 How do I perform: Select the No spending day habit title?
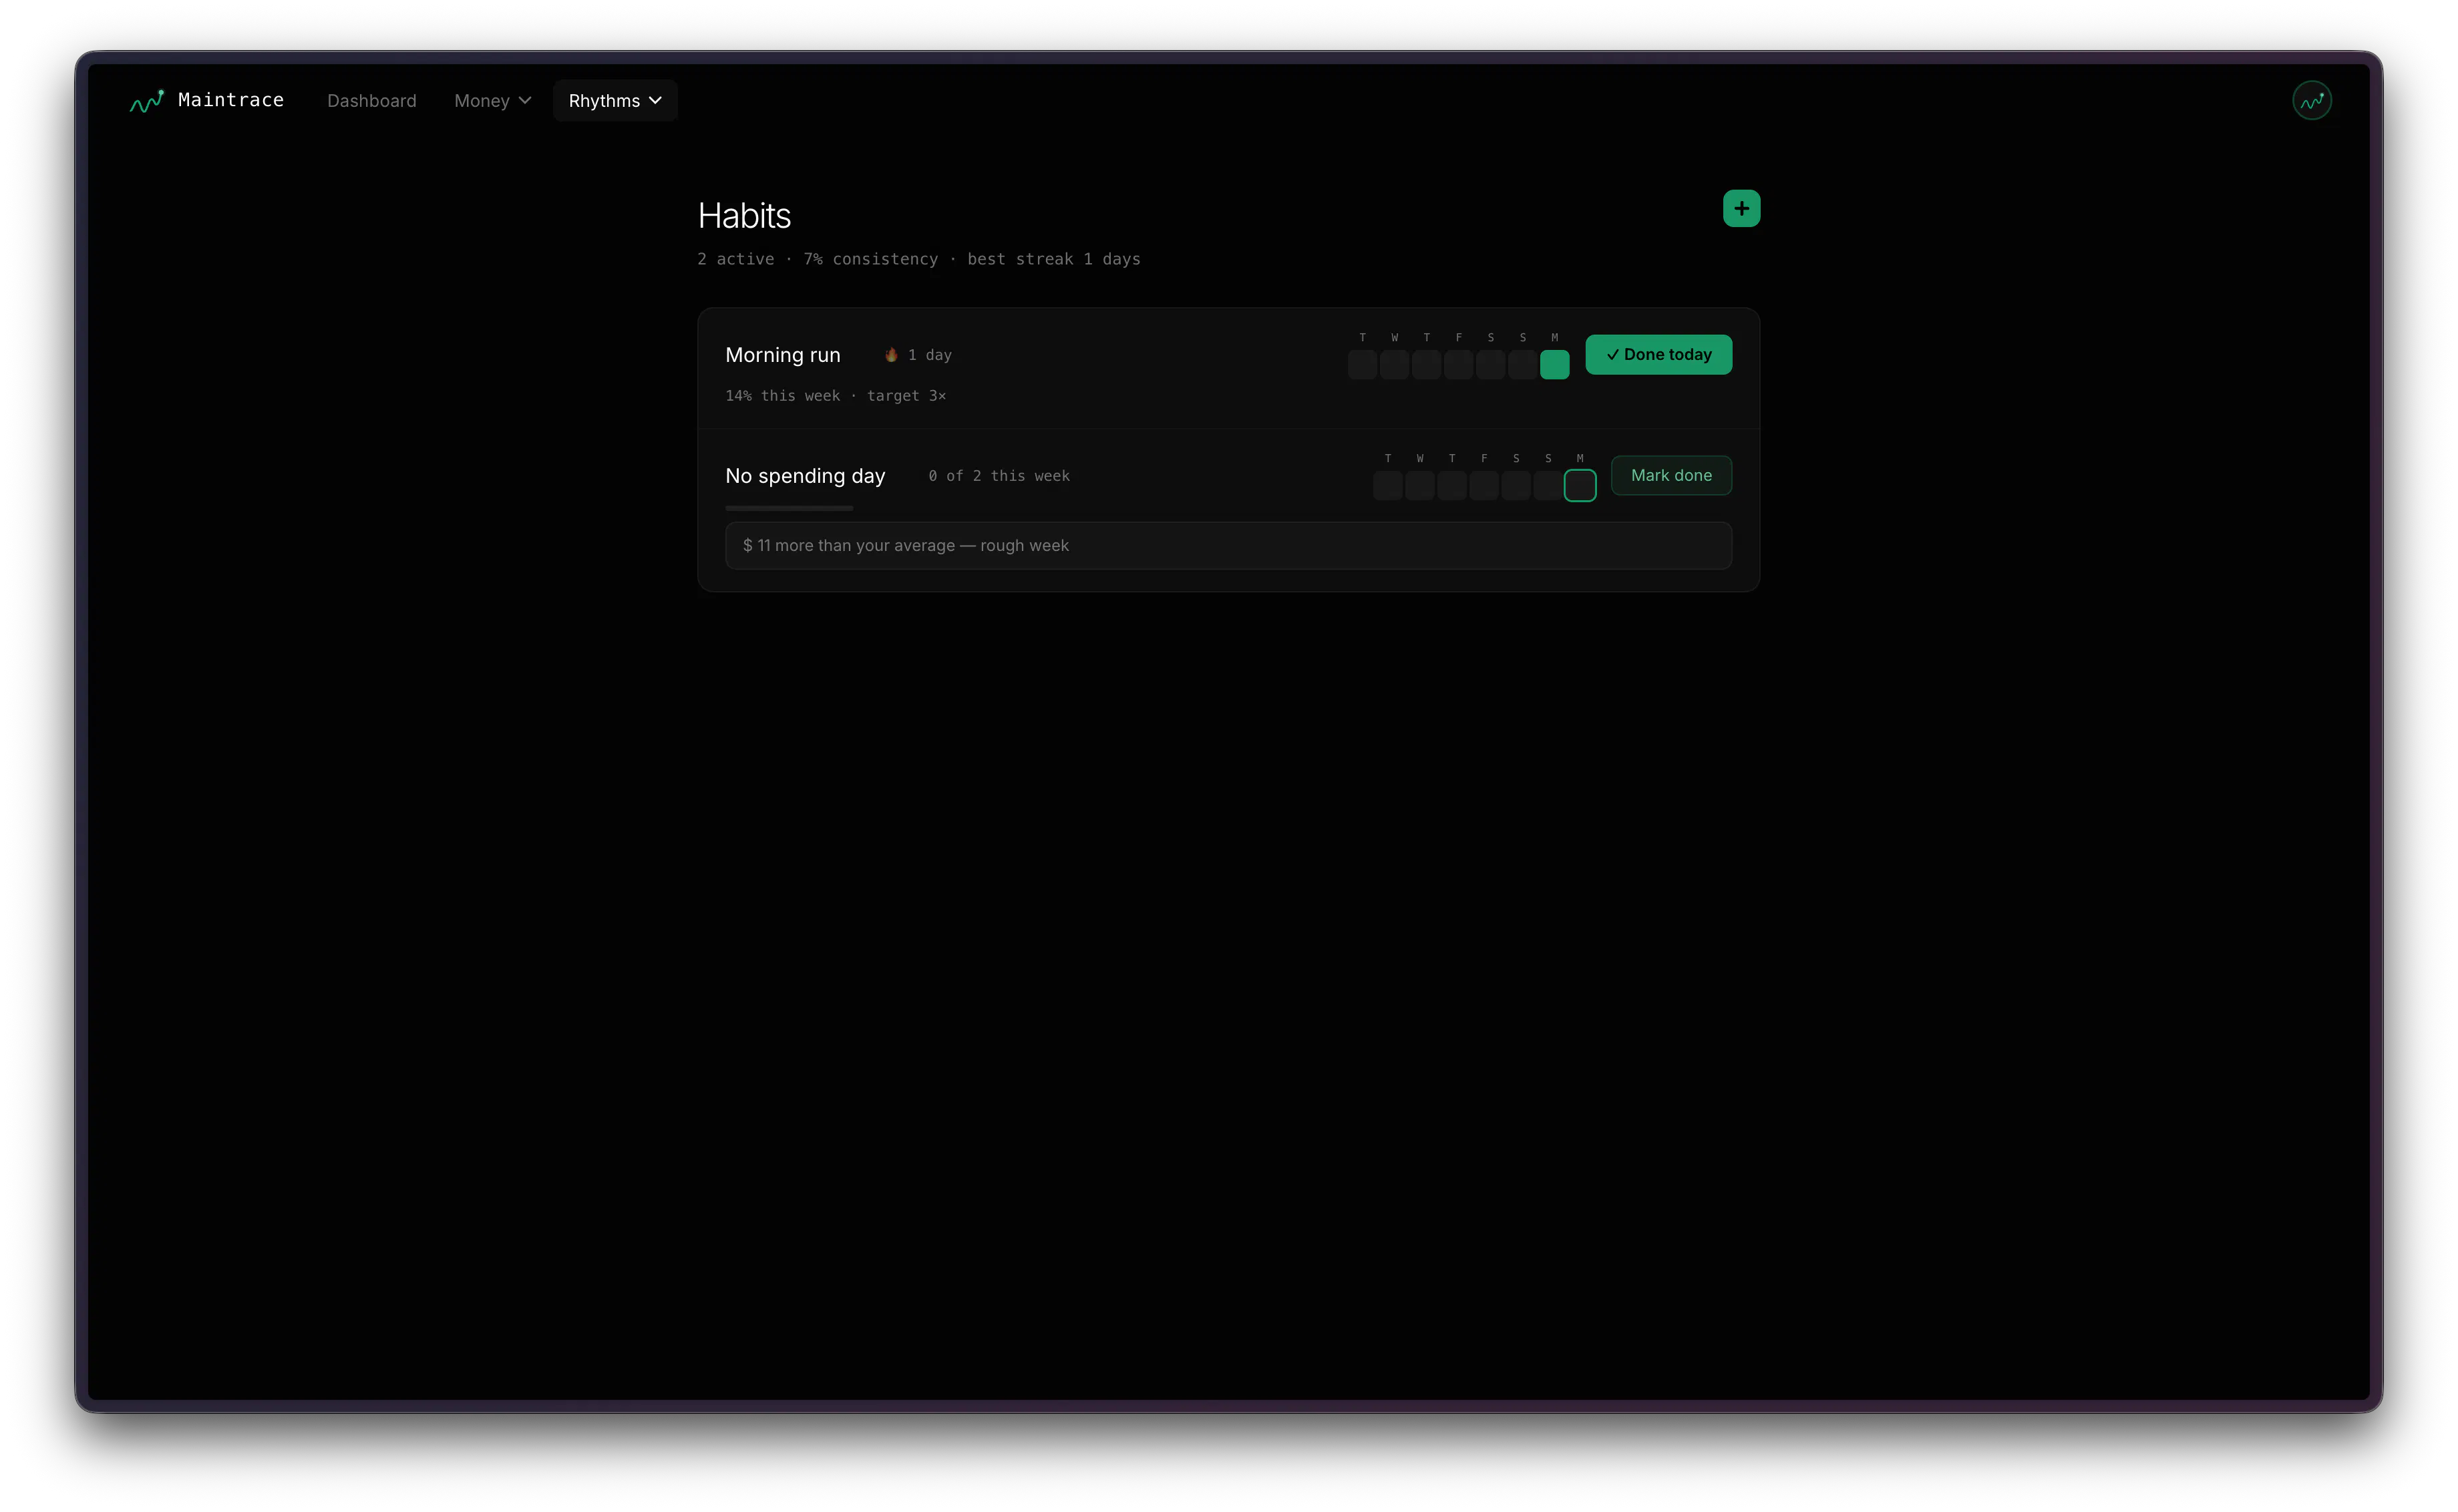805,476
